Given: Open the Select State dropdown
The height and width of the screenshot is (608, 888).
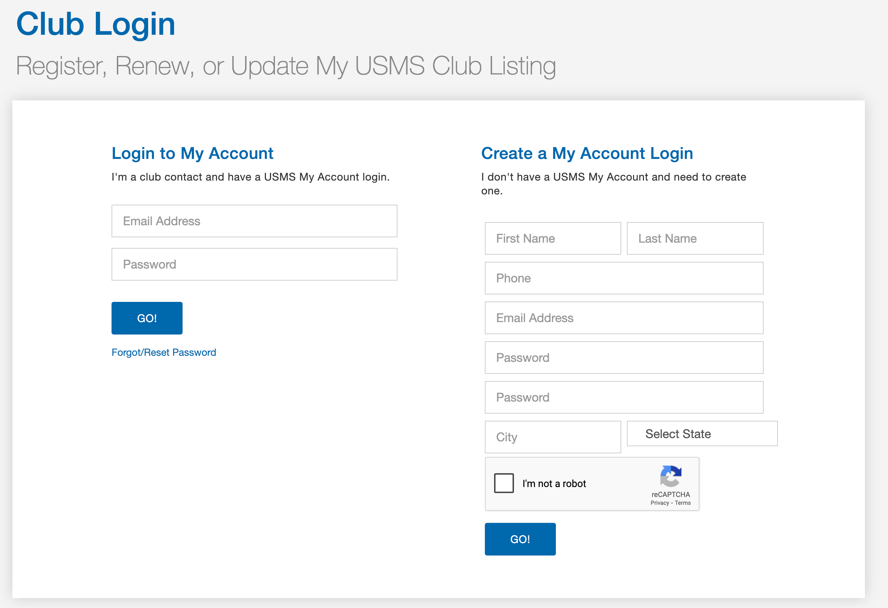Looking at the screenshot, I should (702, 433).
